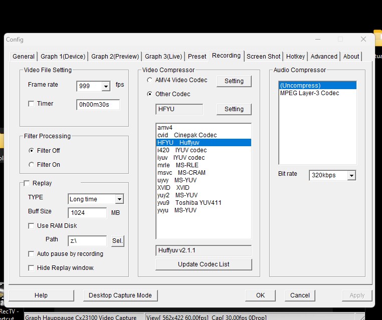Select i420 IYUV codec entry
382x320 pixels.
click(x=204, y=150)
